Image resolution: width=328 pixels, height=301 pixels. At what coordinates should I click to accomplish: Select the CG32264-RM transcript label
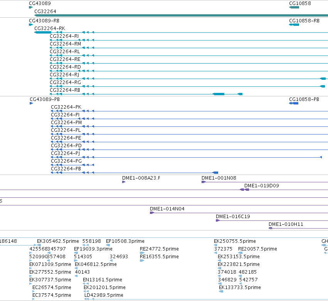(65, 44)
